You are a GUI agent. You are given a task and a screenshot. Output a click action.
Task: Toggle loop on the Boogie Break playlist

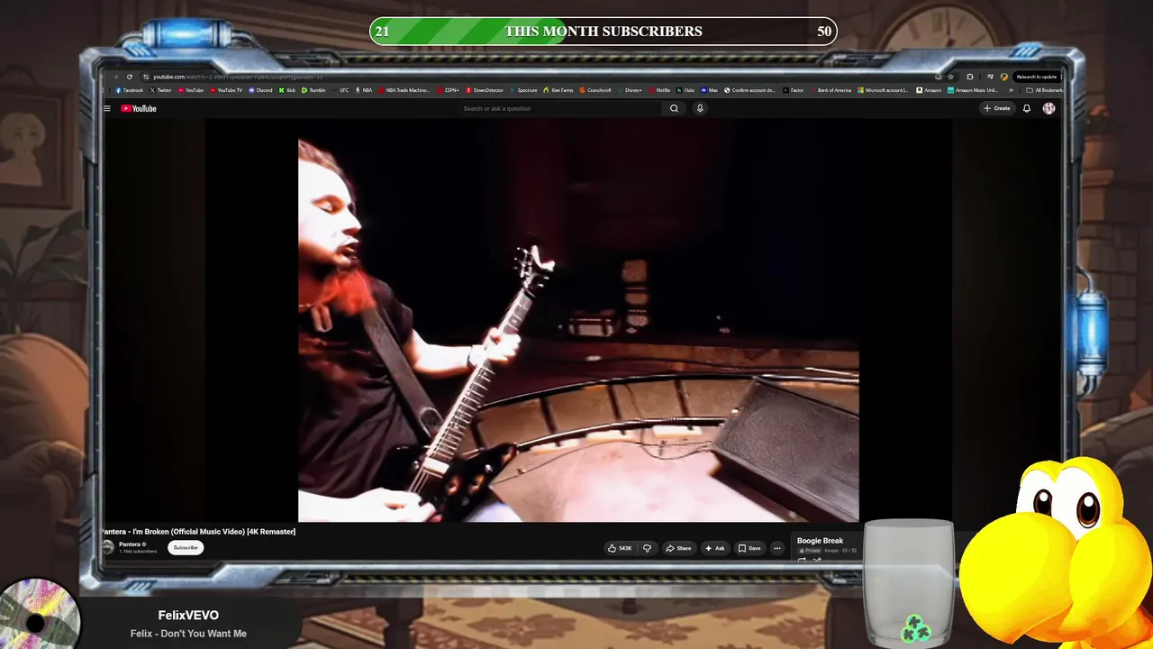[802, 560]
